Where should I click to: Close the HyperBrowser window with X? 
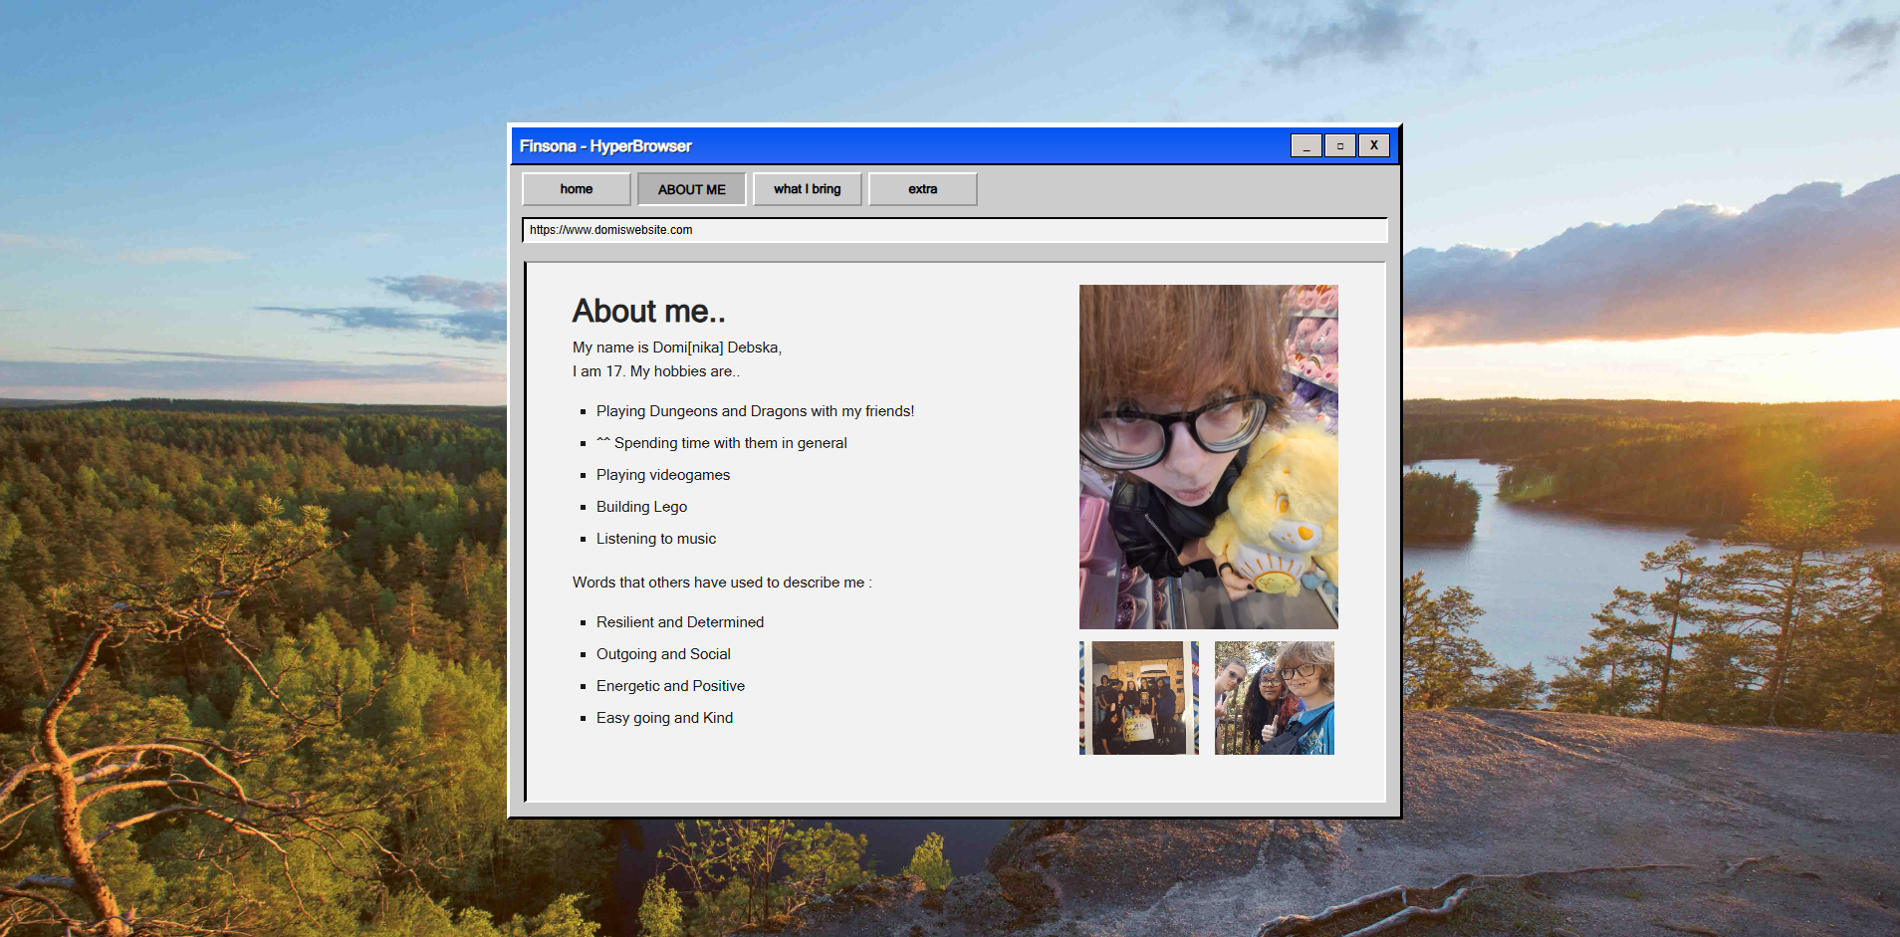(1373, 145)
